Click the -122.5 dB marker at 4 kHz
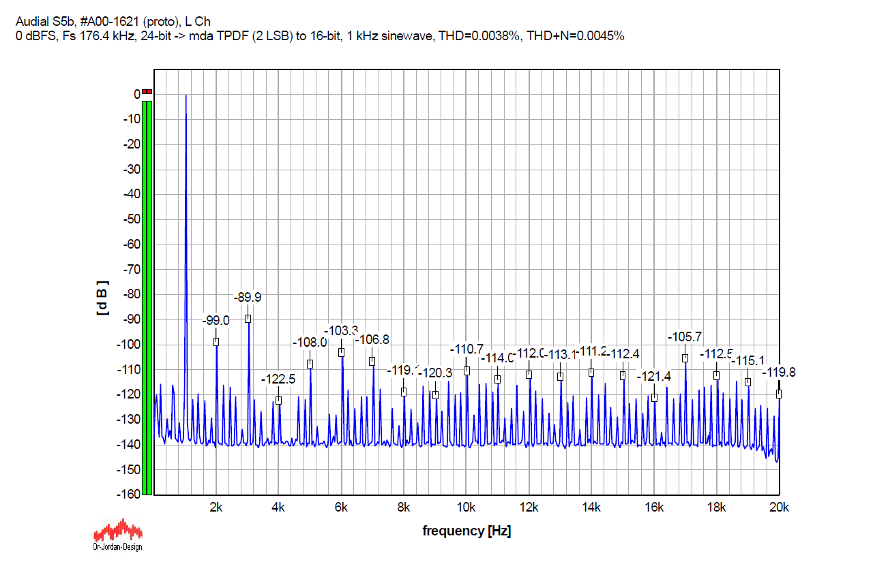This screenshot has width=873, height=579. (278, 401)
